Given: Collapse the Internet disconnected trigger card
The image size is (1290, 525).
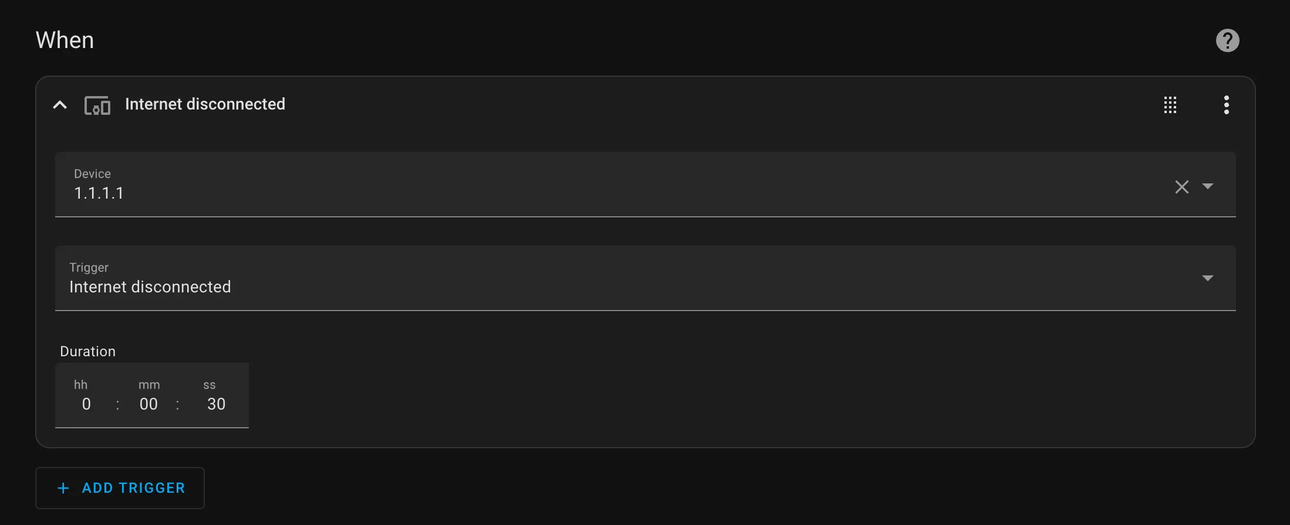Looking at the screenshot, I should (60, 105).
